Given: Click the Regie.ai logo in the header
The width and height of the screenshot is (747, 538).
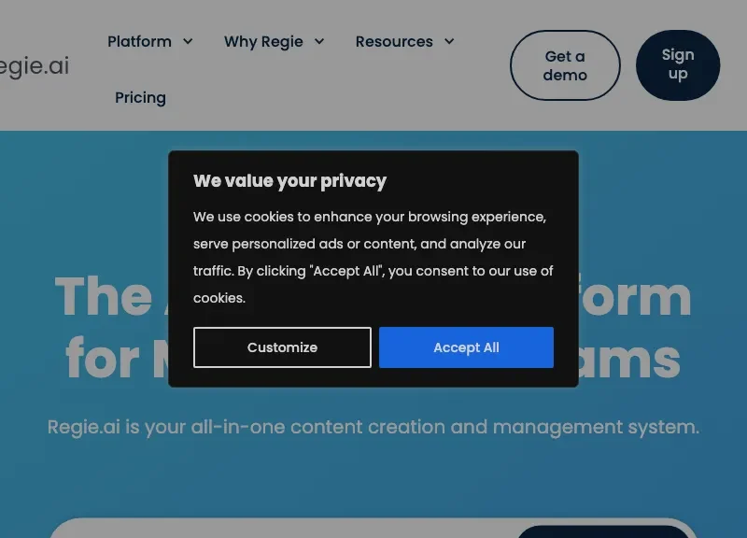Looking at the screenshot, I should [x=34, y=65].
